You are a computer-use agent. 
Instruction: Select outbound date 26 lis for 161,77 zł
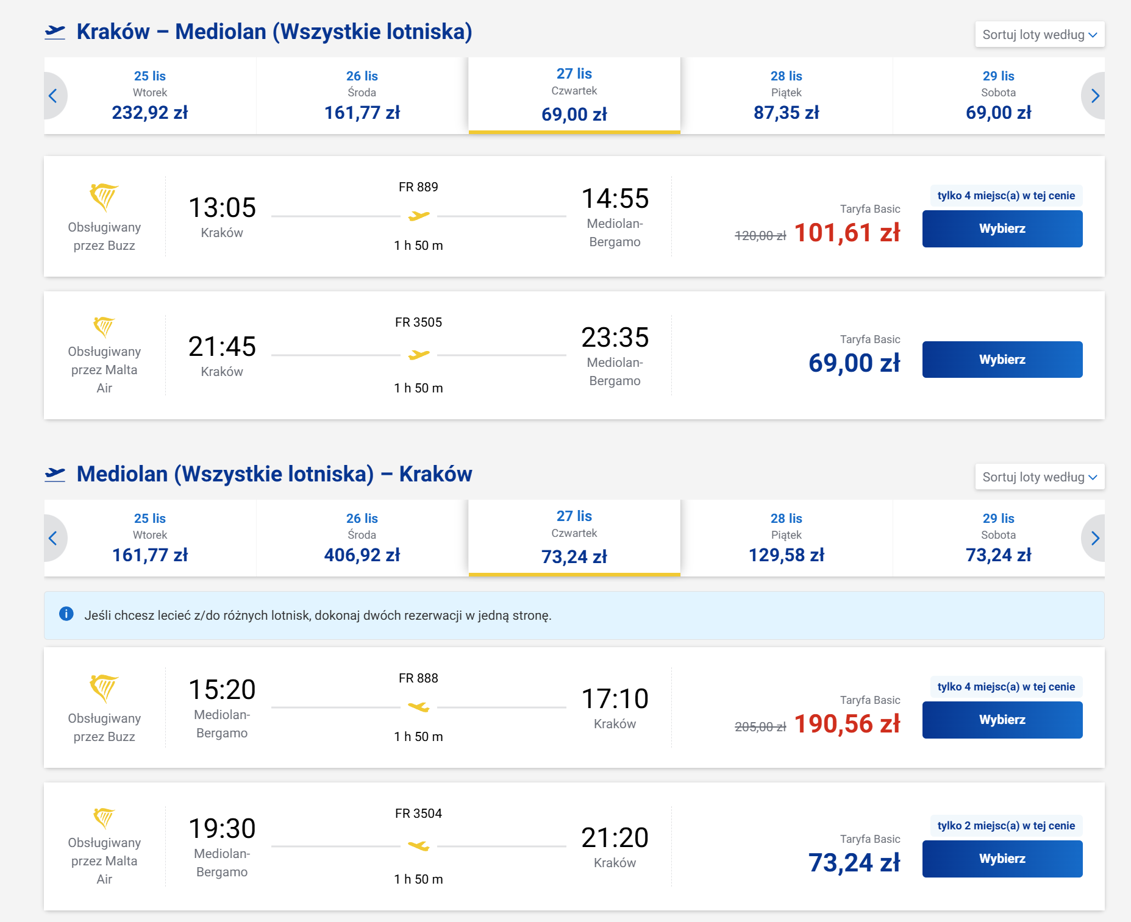(x=362, y=96)
